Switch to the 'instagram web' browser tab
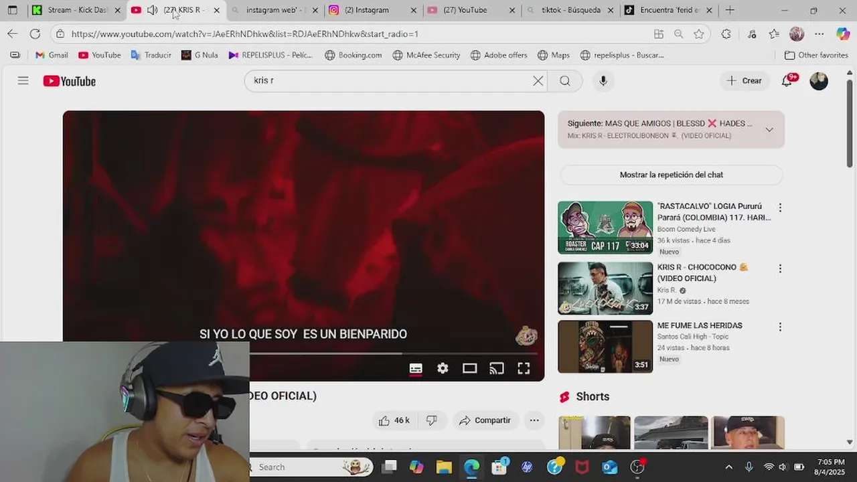The width and height of the screenshot is (857, 482). coord(275,10)
